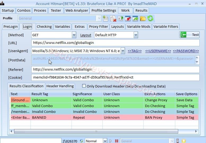The image size is (206, 143).
Task: Switch to the PreLogin sub-tab
Action: [11, 27]
